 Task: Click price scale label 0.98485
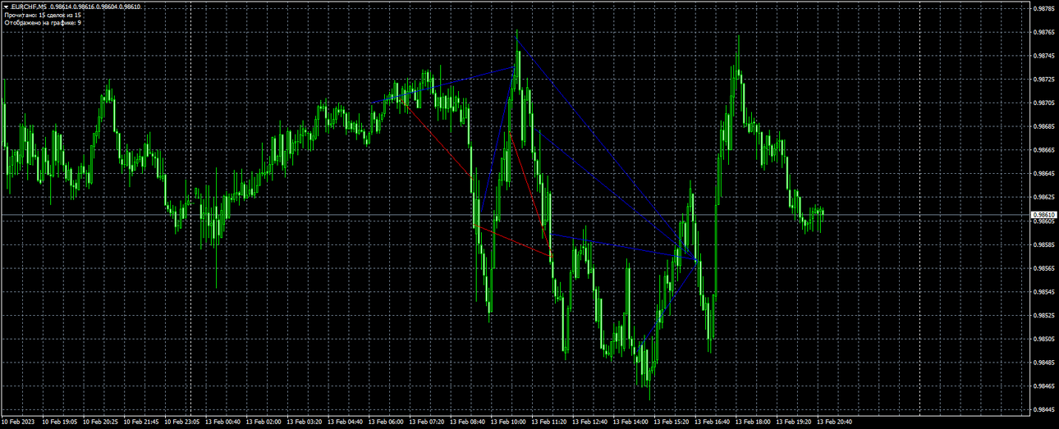pos(1043,362)
